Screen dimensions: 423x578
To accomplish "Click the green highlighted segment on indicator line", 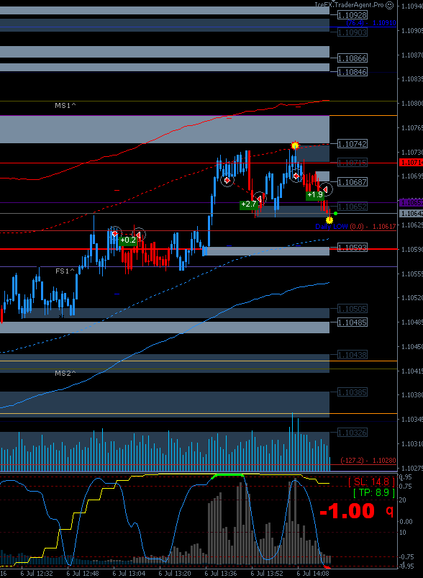I will tap(227, 475).
